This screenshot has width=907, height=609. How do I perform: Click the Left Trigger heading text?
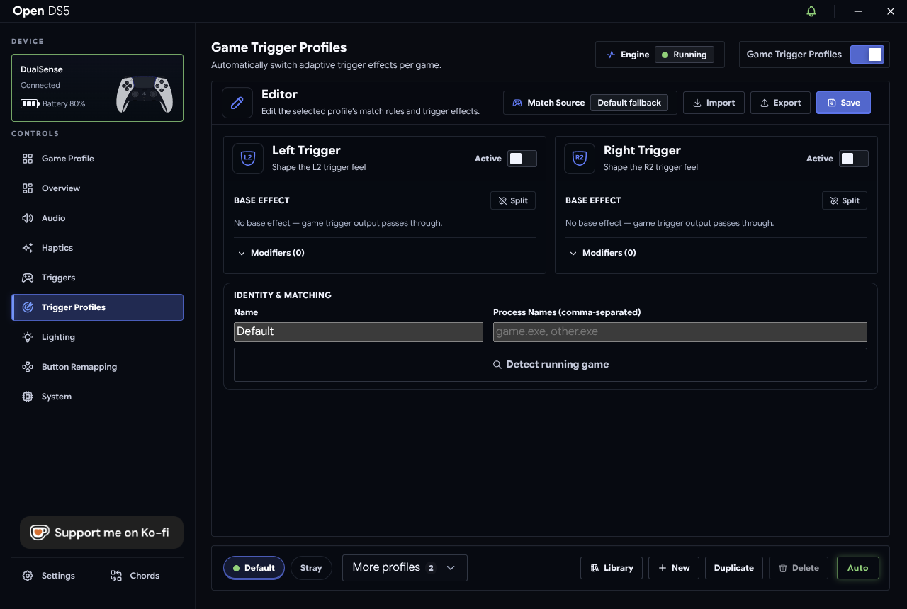(306, 150)
